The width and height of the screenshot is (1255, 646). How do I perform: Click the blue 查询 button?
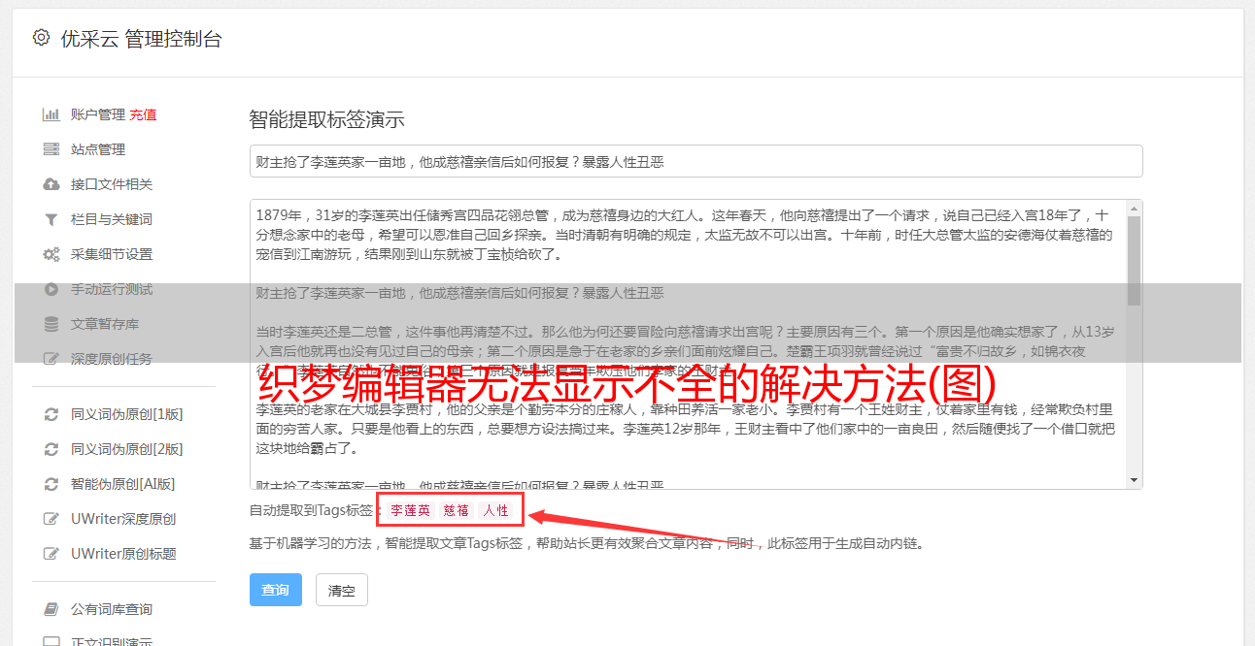click(276, 590)
